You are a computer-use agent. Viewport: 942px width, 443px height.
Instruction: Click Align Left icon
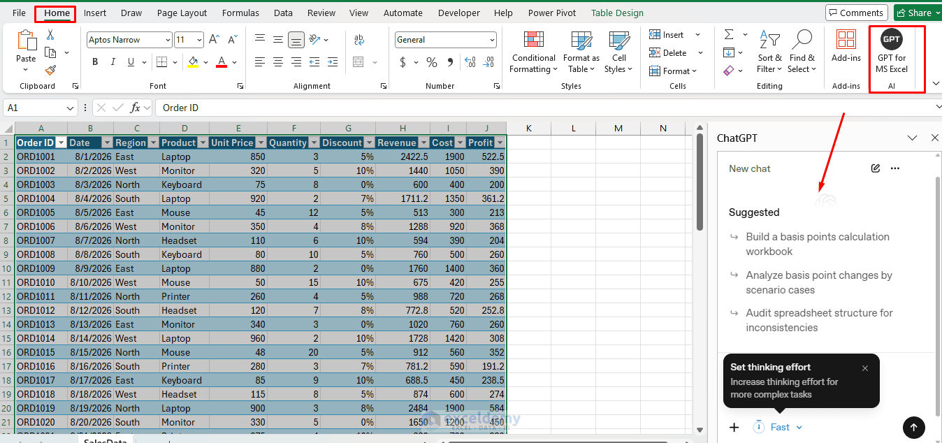[260, 62]
